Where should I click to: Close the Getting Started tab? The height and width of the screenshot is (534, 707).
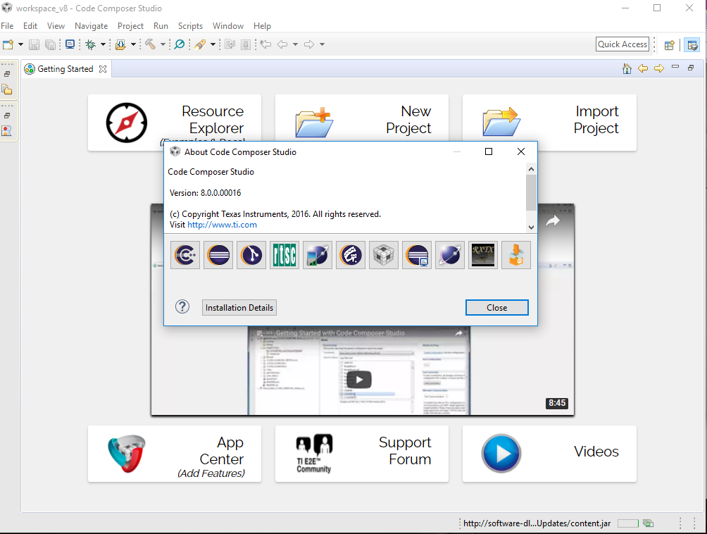(x=103, y=69)
